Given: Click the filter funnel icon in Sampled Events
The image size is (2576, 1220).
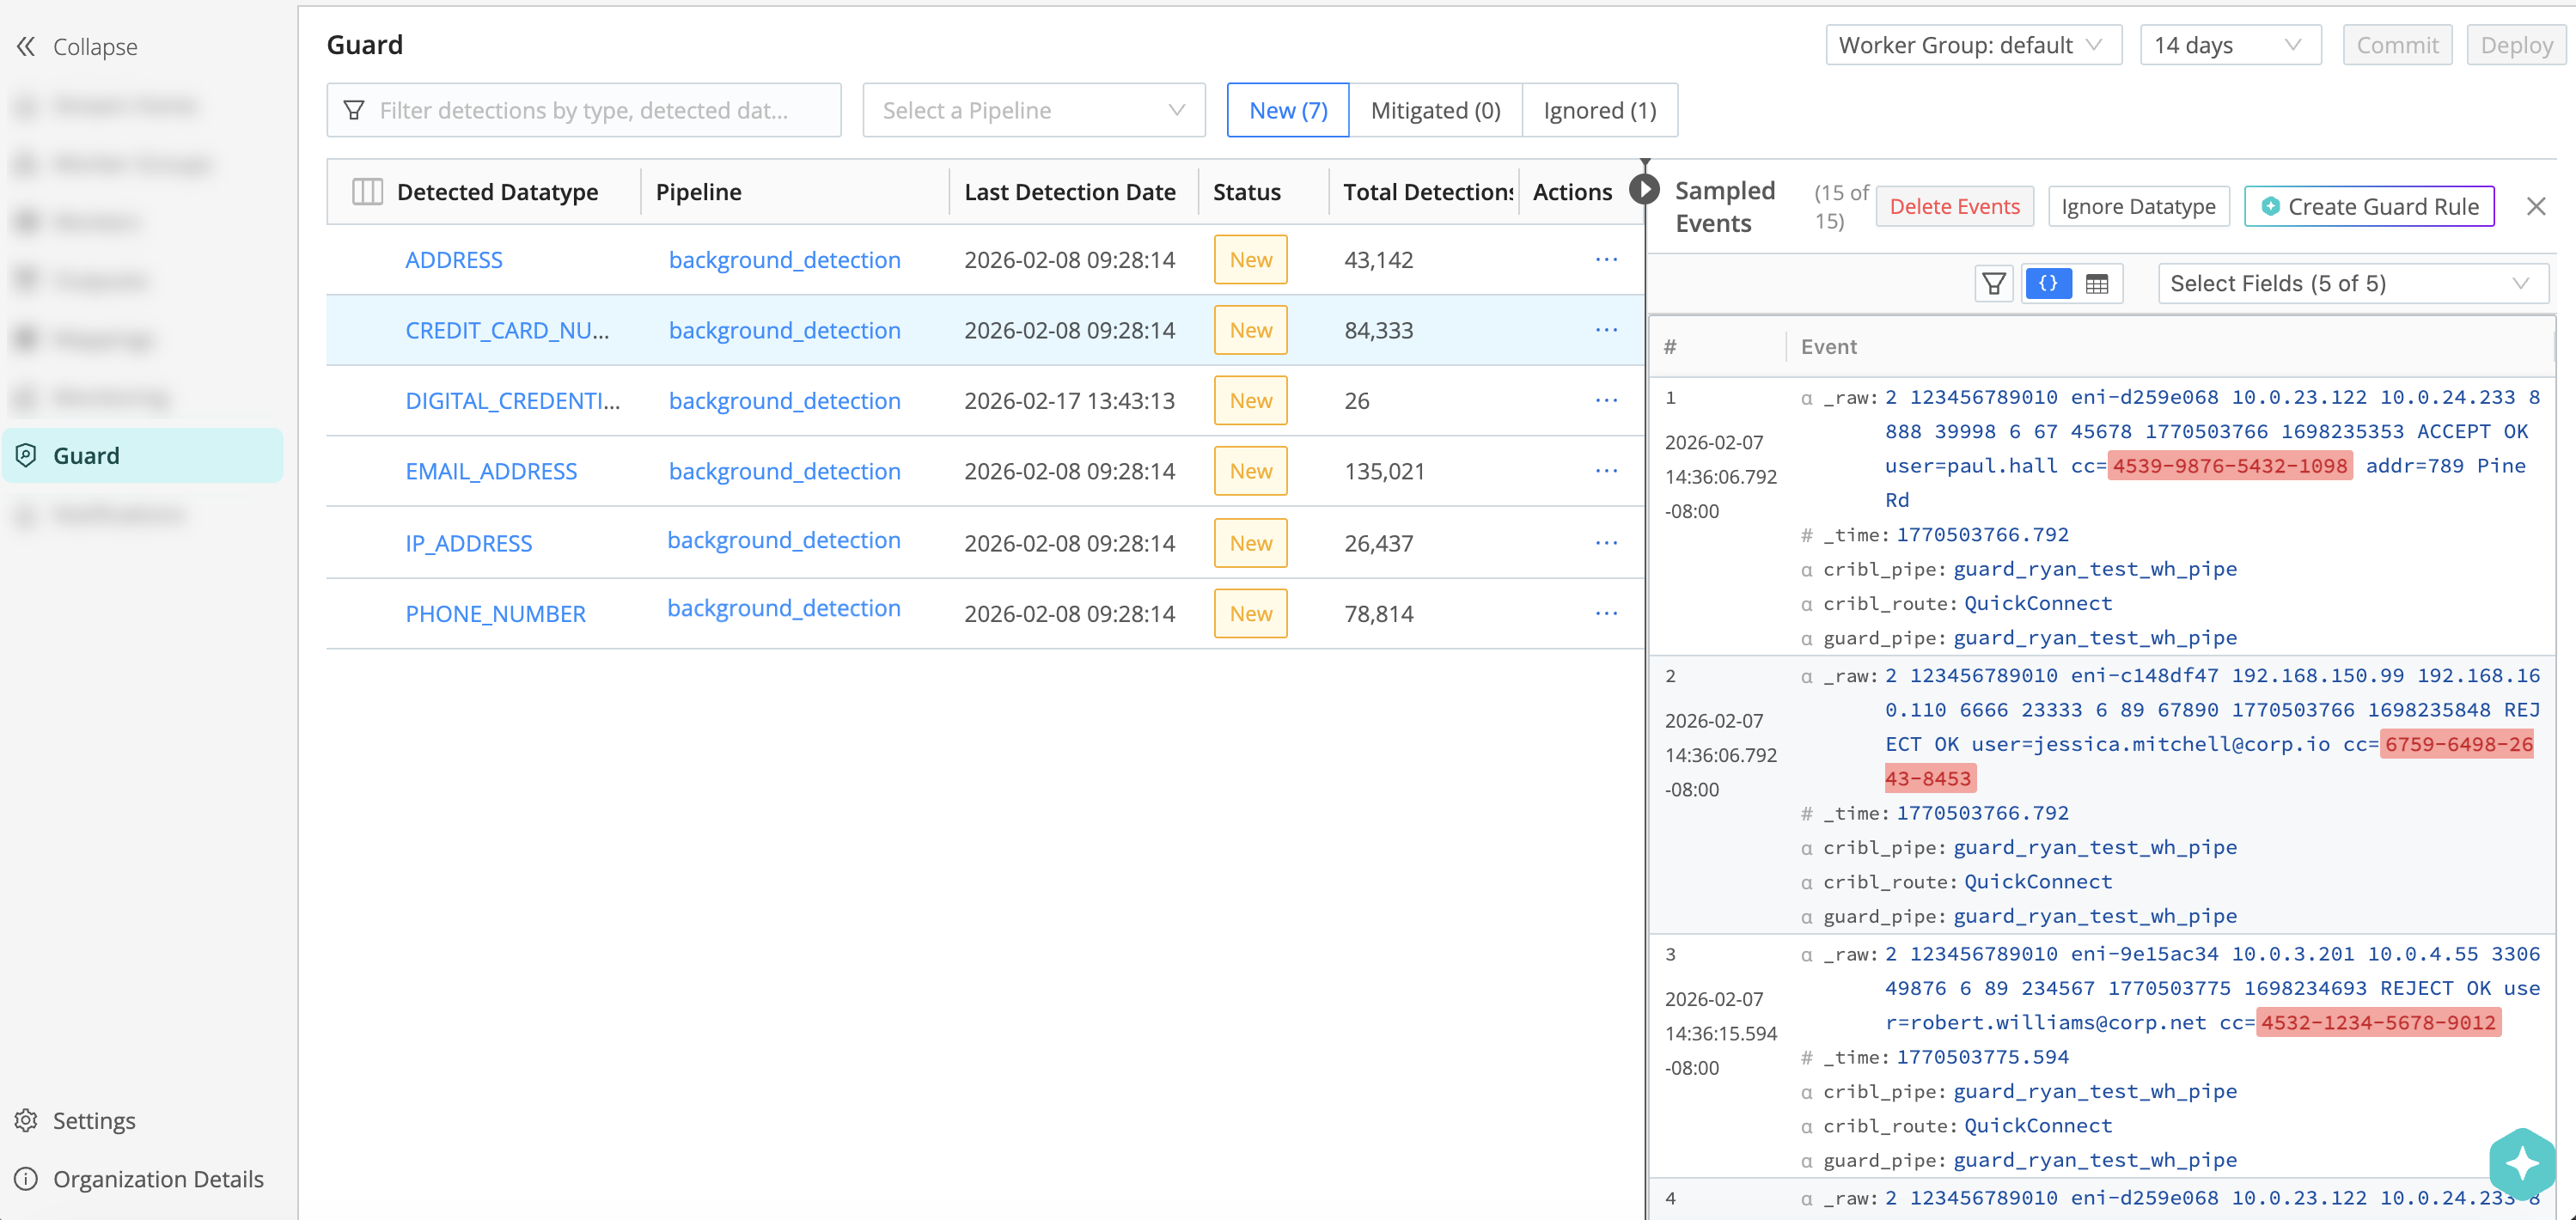Looking at the screenshot, I should coord(1993,283).
